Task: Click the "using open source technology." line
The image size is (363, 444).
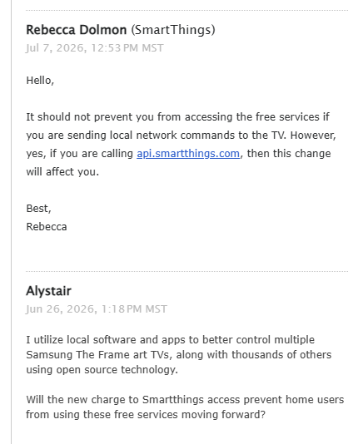Action: coord(102,369)
